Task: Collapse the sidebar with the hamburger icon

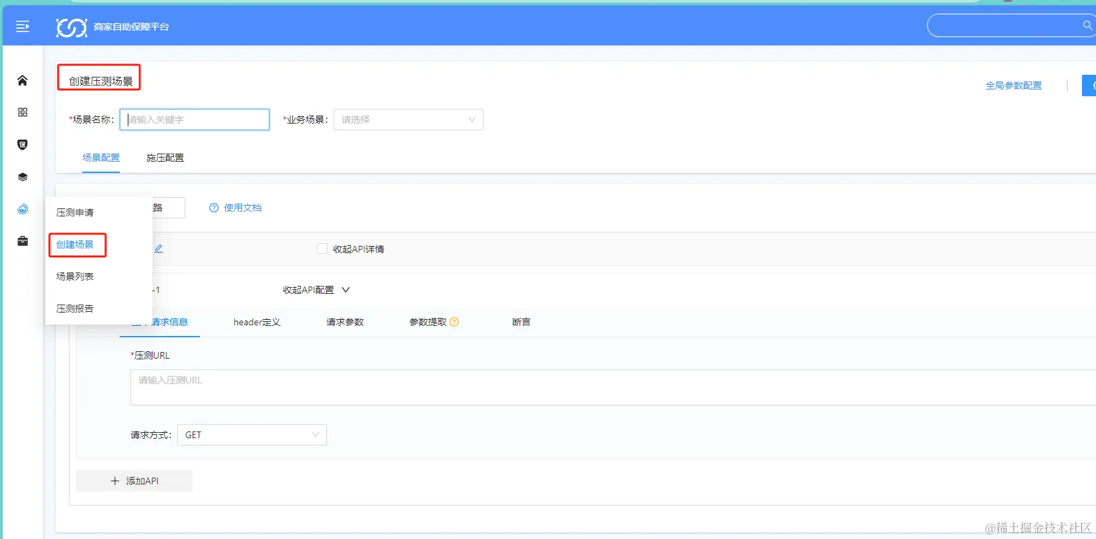Action: (23, 27)
